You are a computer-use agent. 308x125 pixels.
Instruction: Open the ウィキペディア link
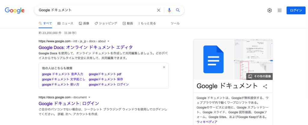(x=207, y=122)
